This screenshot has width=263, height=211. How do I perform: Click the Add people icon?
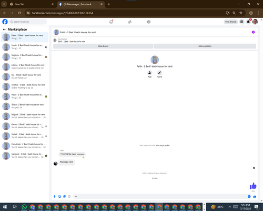(149, 73)
